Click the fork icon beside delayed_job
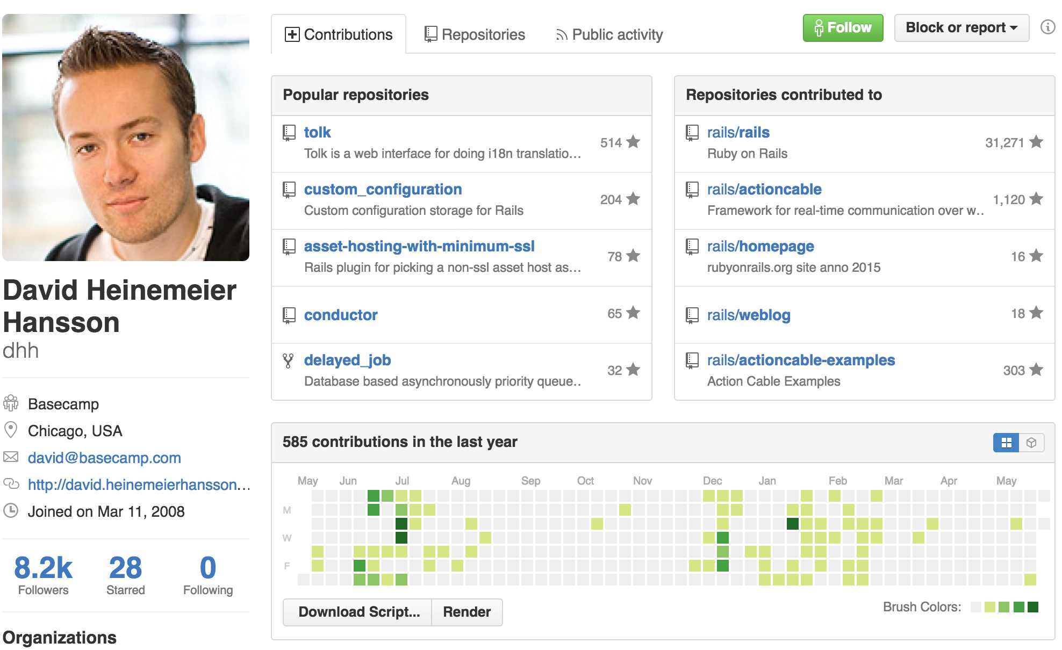Viewport: 1062px width, 650px height. point(289,360)
